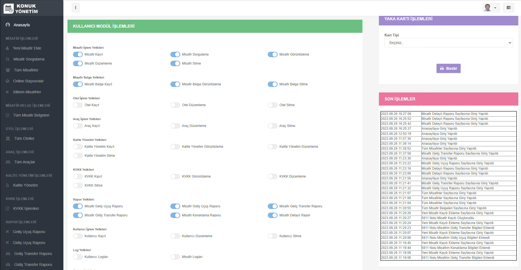Disable the Misafir Kayıt toggle

pyautogui.click(x=78, y=54)
